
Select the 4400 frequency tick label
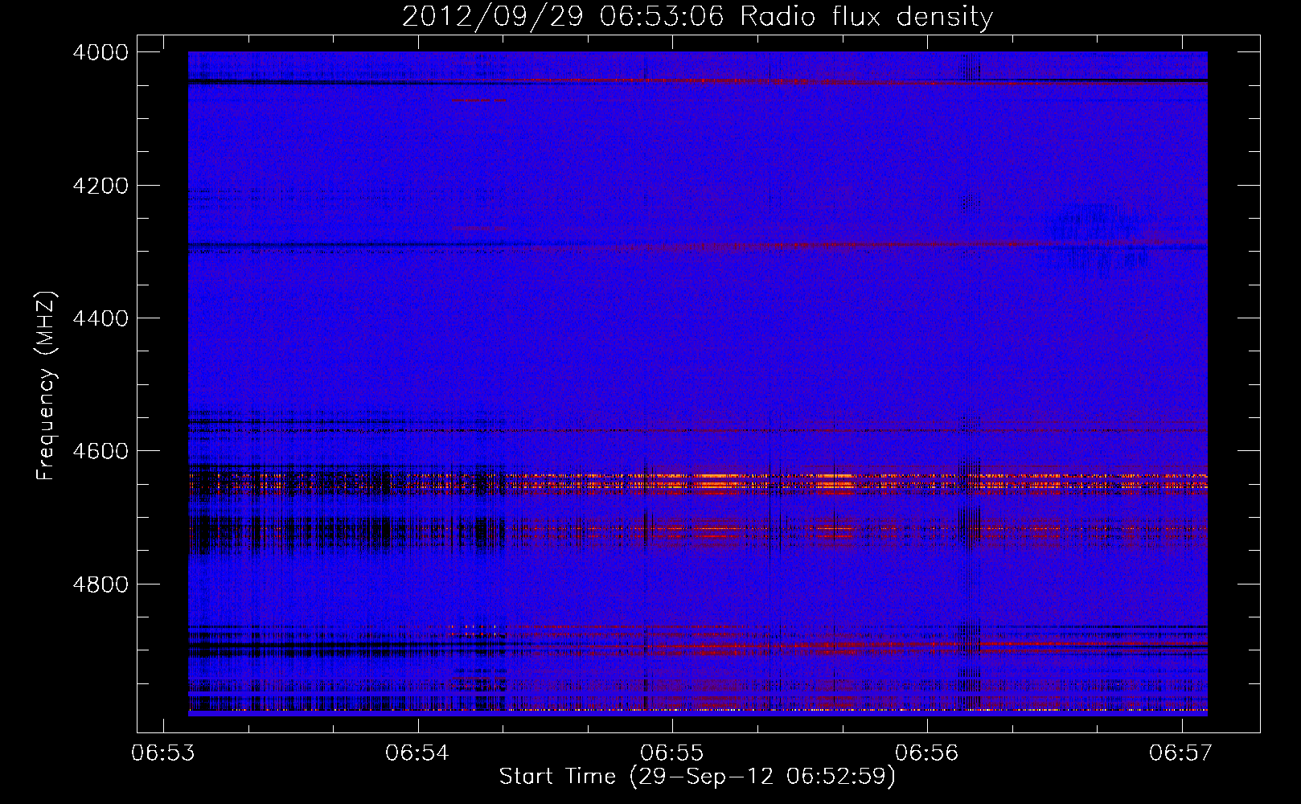pos(101,318)
